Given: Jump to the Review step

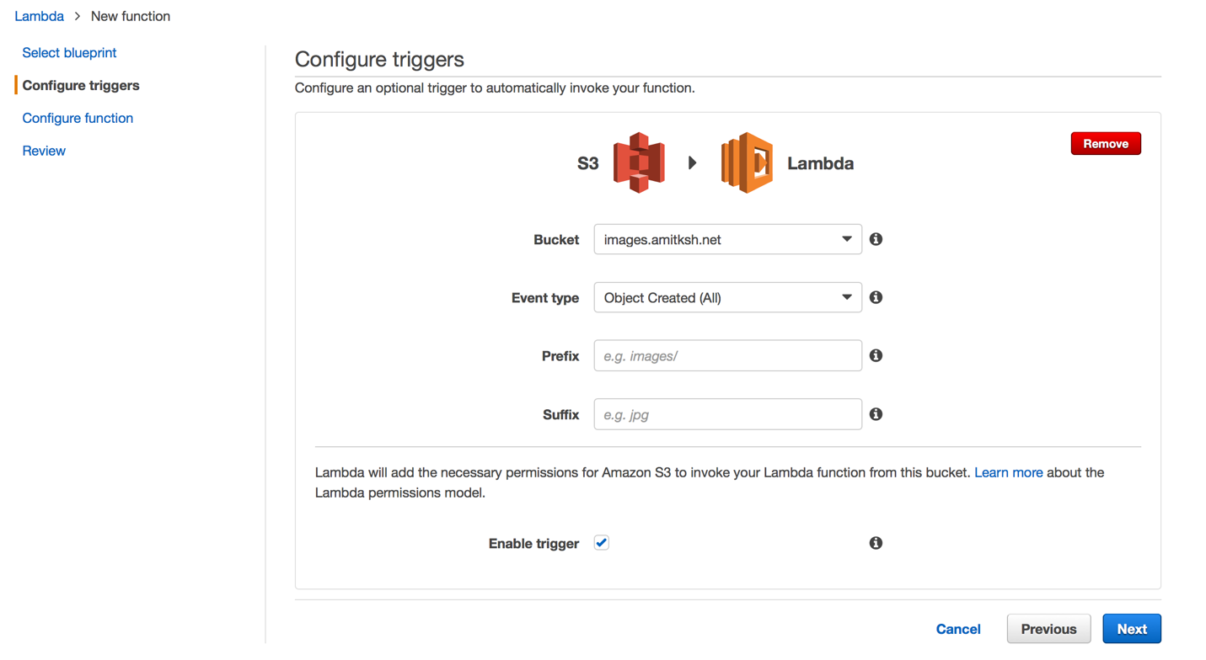Looking at the screenshot, I should tap(44, 151).
